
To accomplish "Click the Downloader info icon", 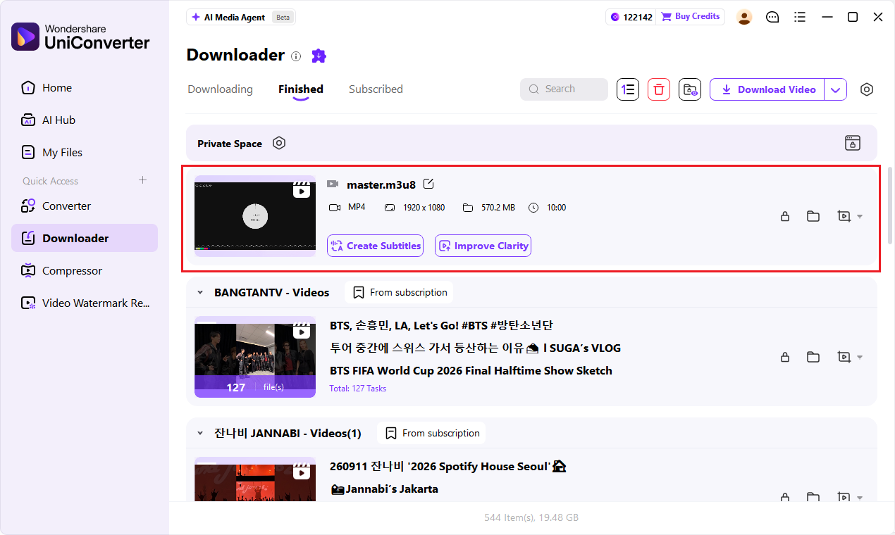I will (x=296, y=56).
